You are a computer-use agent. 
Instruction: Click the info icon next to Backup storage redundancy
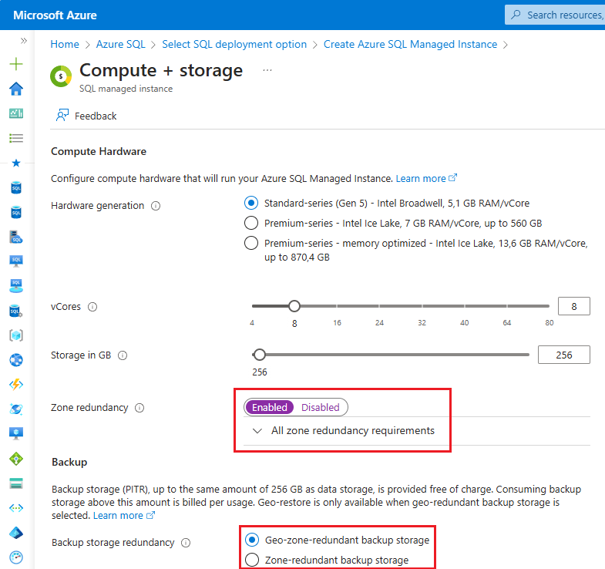(186, 543)
